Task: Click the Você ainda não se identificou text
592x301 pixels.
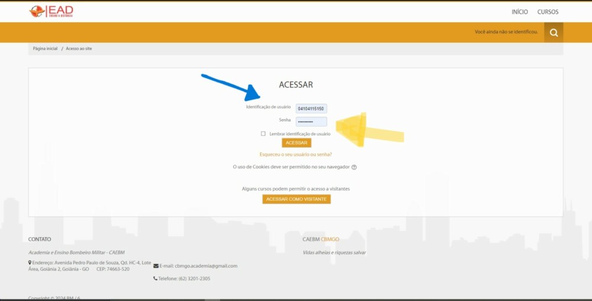Action: [506, 32]
